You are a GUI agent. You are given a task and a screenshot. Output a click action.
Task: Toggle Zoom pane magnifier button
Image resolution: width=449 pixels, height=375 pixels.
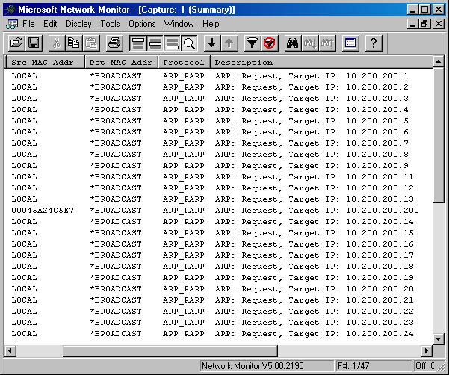tap(189, 43)
